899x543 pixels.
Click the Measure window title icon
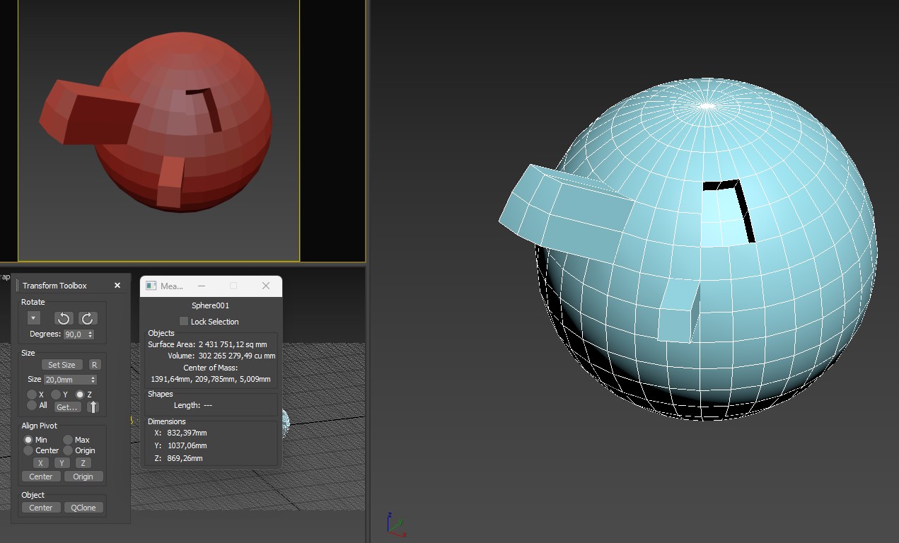(x=151, y=286)
